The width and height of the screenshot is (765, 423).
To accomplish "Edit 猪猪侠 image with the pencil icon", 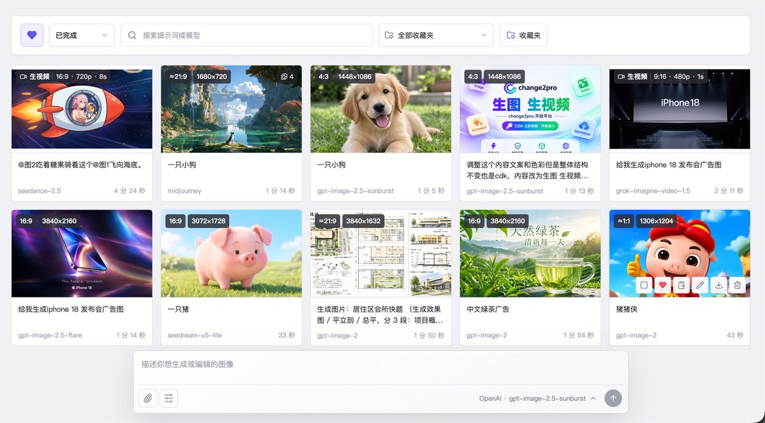I will 700,285.
